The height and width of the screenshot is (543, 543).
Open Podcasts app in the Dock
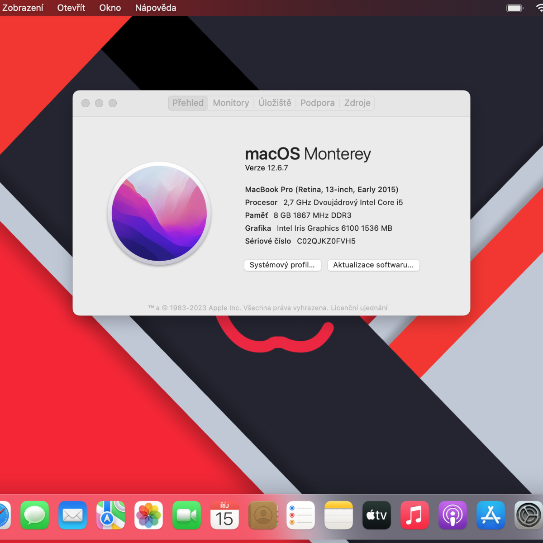(452, 515)
